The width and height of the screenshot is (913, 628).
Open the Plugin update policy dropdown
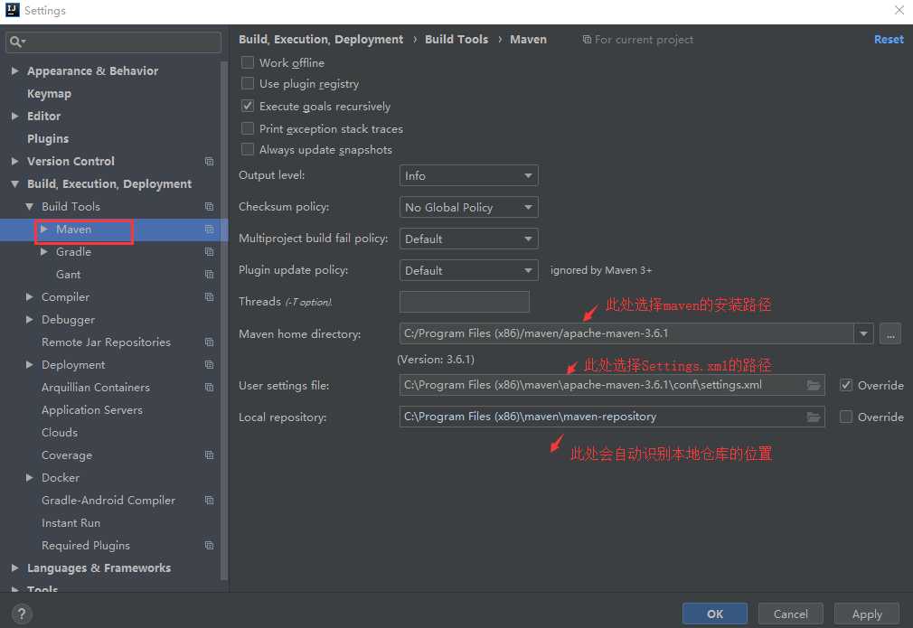[x=469, y=270]
